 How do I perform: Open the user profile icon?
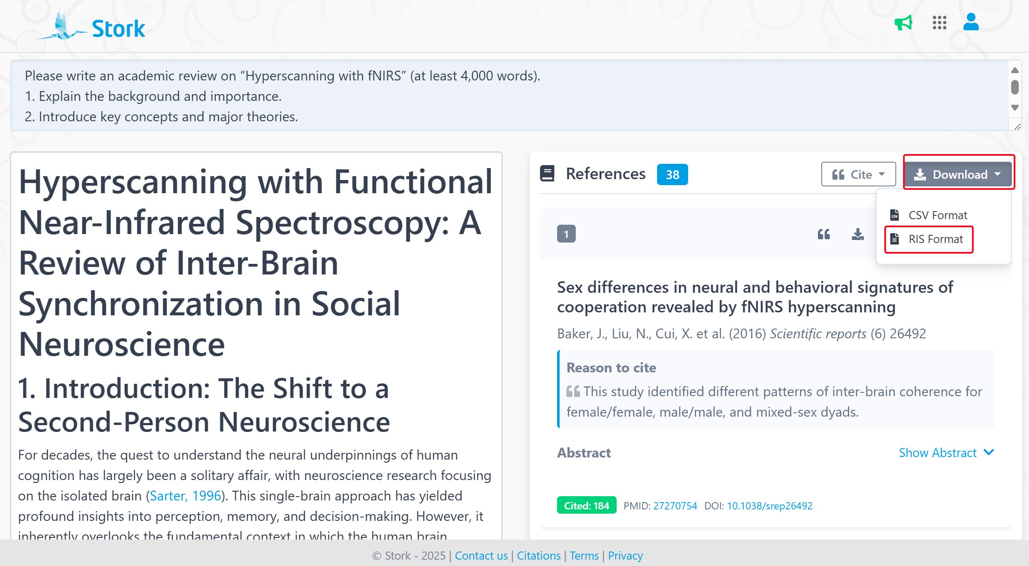[x=971, y=22]
